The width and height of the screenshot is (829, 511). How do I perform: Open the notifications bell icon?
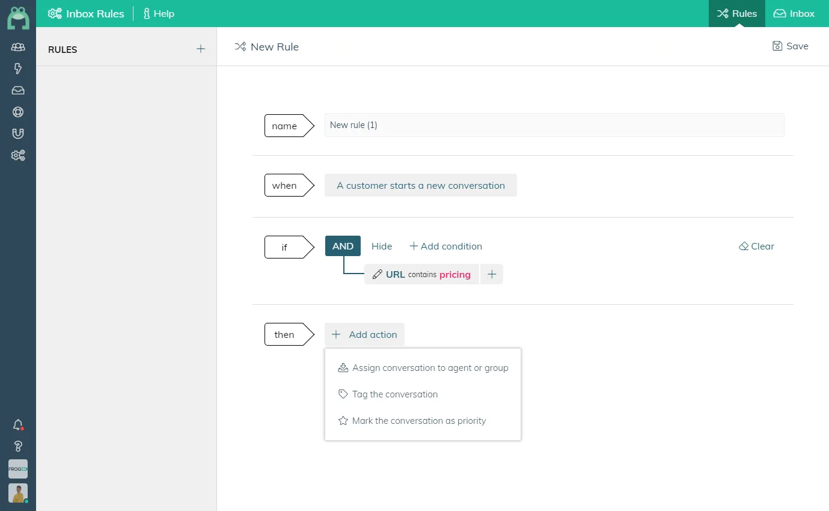(18, 424)
